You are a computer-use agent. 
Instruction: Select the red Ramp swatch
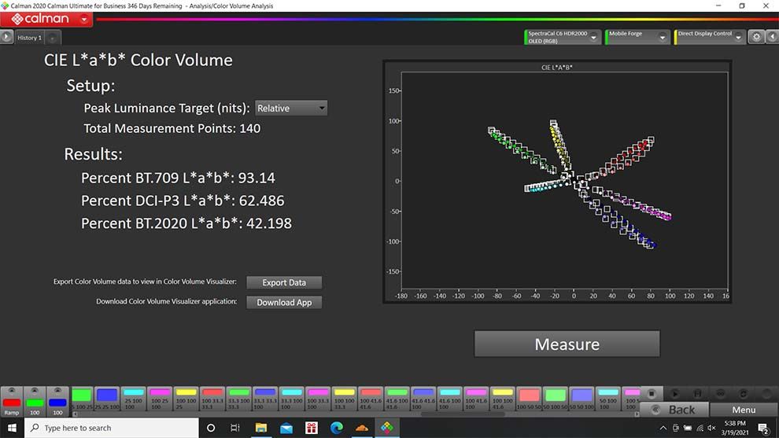[x=12, y=402]
